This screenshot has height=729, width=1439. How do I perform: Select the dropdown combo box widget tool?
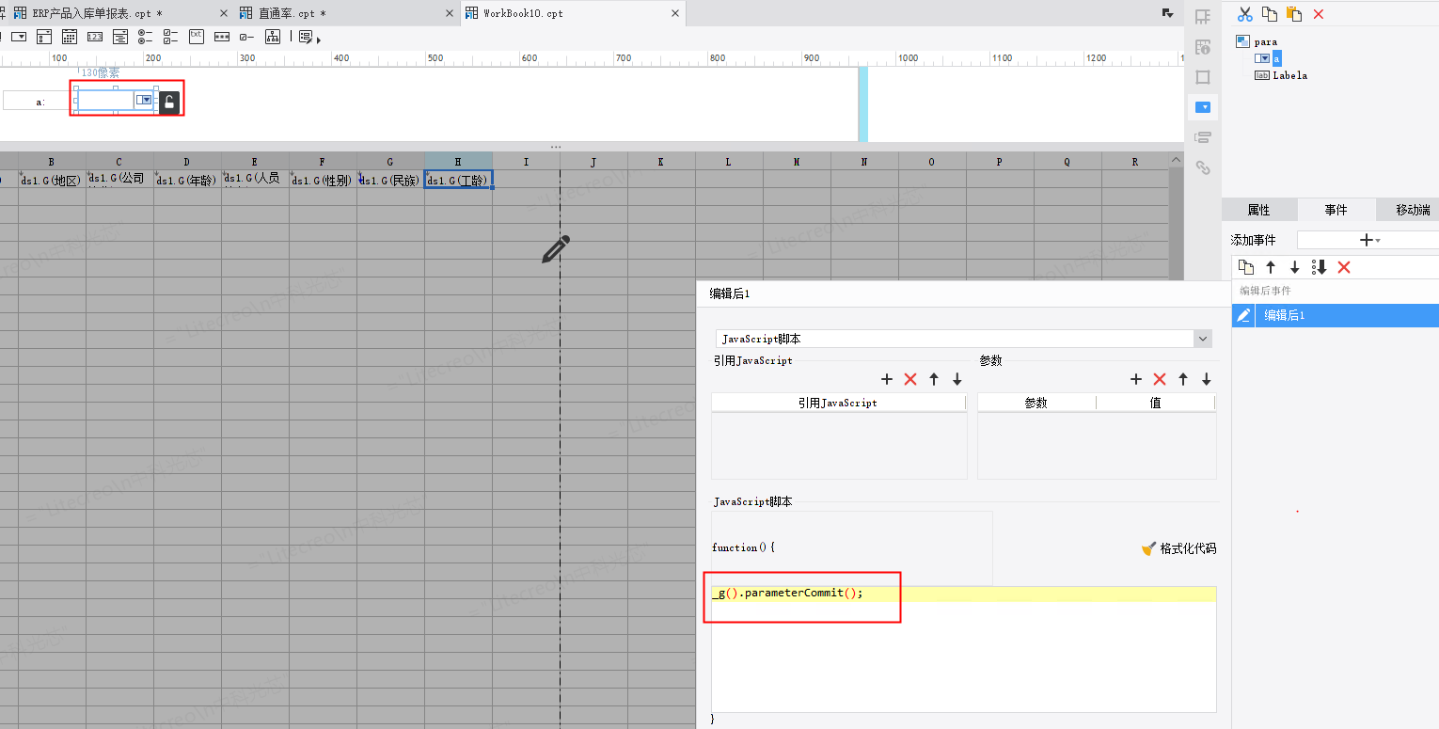point(18,37)
